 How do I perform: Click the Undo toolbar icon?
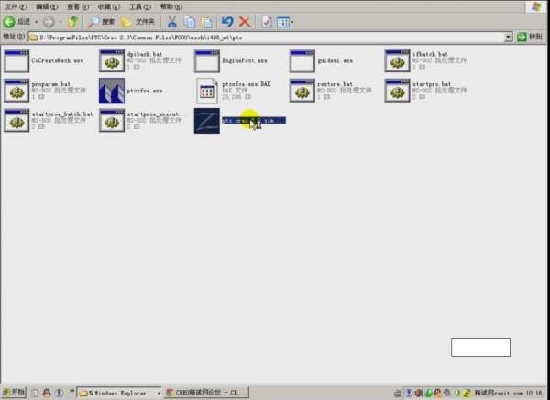[x=226, y=21]
